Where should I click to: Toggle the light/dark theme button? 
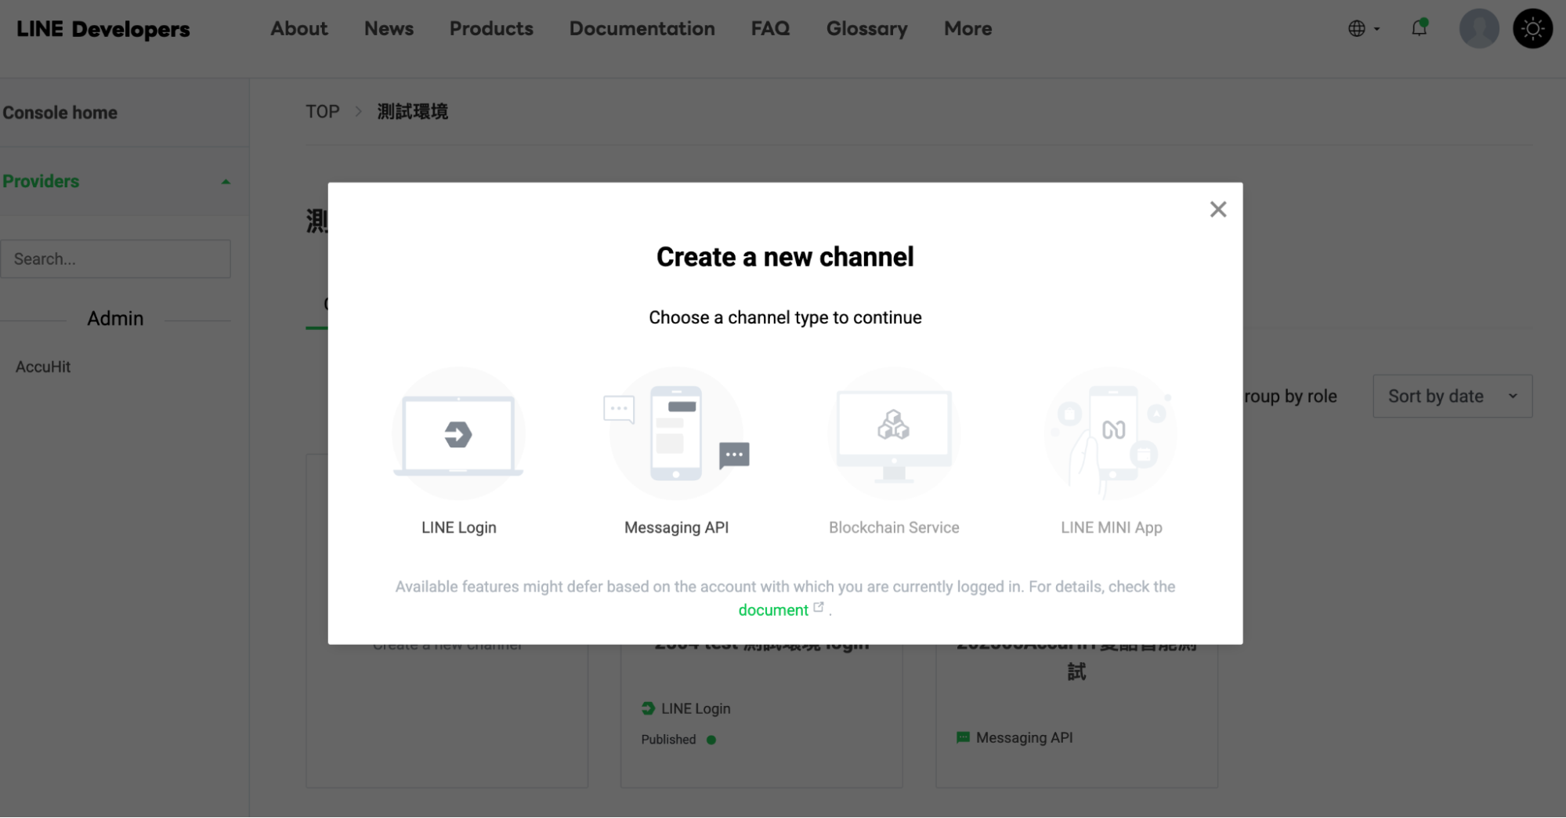point(1532,29)
